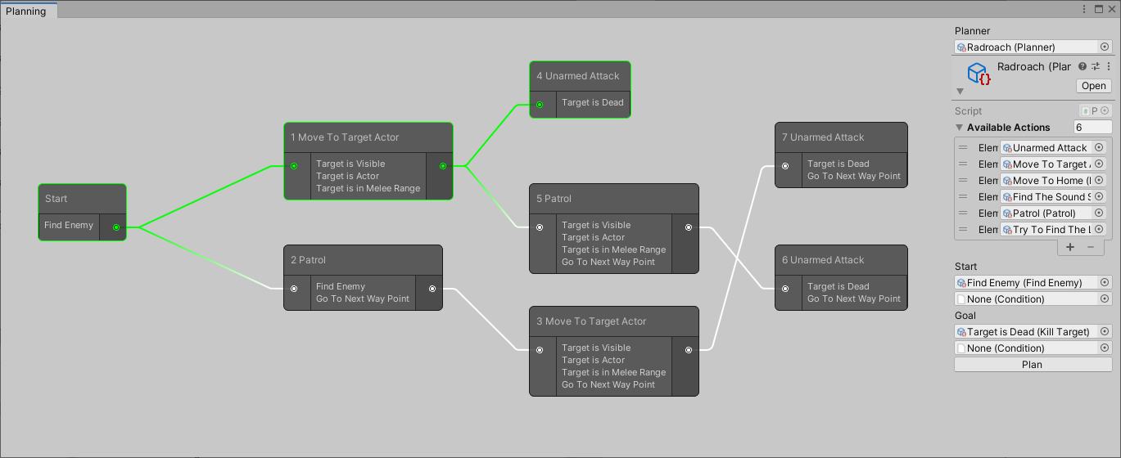Open object picker for Goal None (Condition)

pos(1105,348)
